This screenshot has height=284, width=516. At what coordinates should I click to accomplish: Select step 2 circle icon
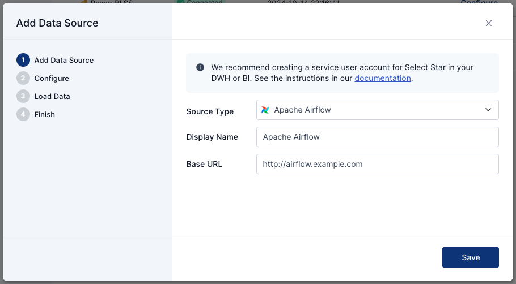pyautogui.click(x=23, y=78)
